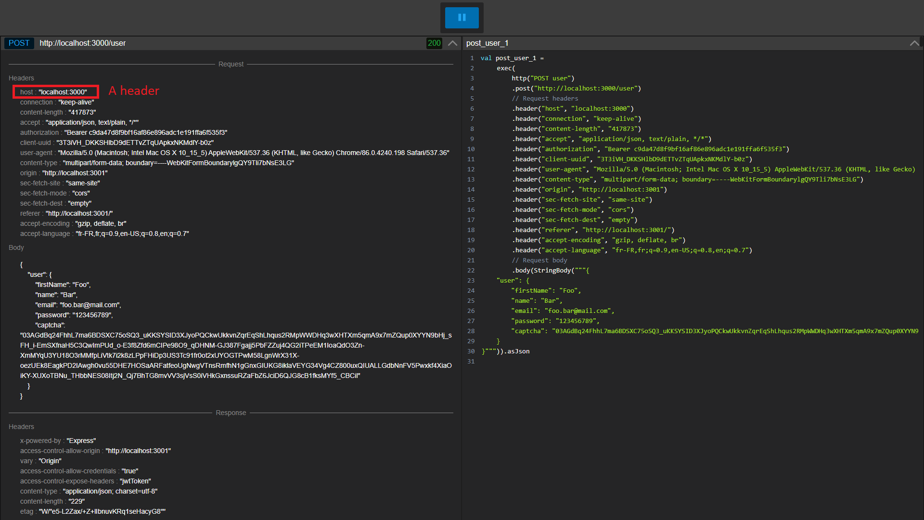Click the sec-fetch-mode cors header

55,193
